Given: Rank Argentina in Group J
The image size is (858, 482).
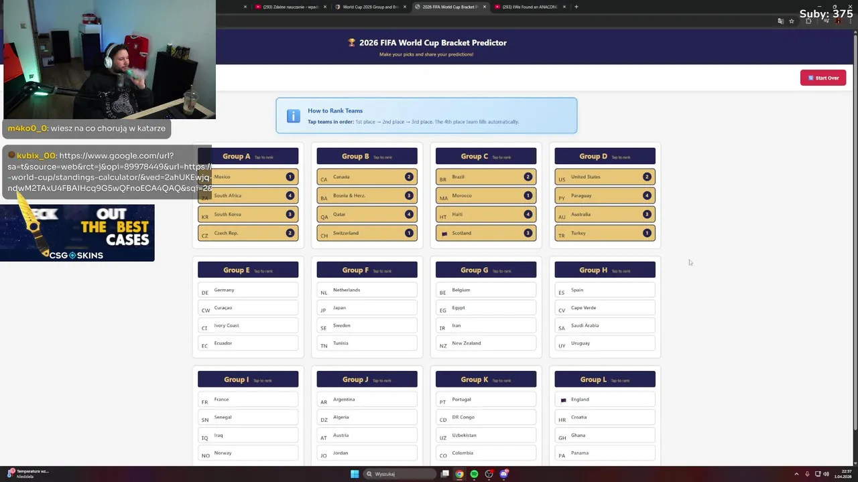Looking at the screenshot, I should tap(367, 400).
